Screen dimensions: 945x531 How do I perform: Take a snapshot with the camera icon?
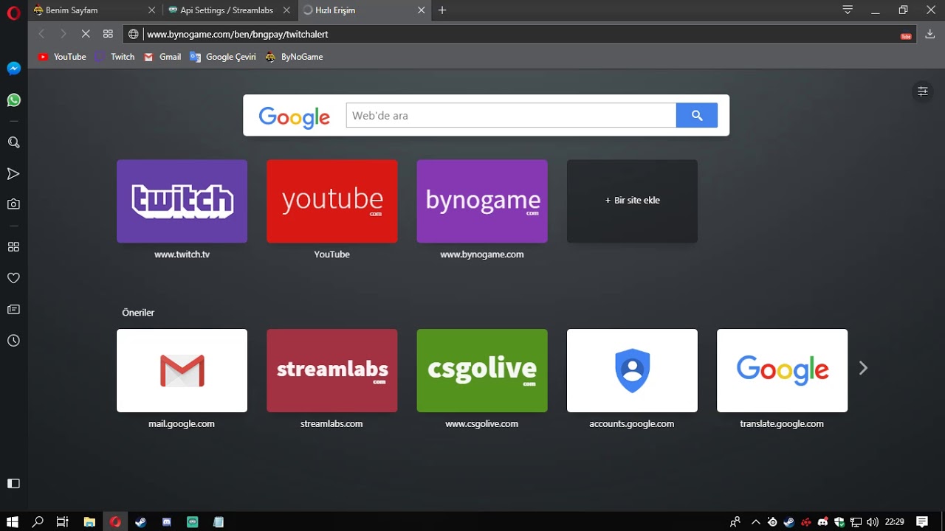pyautogui.click(x=13, y=204)
